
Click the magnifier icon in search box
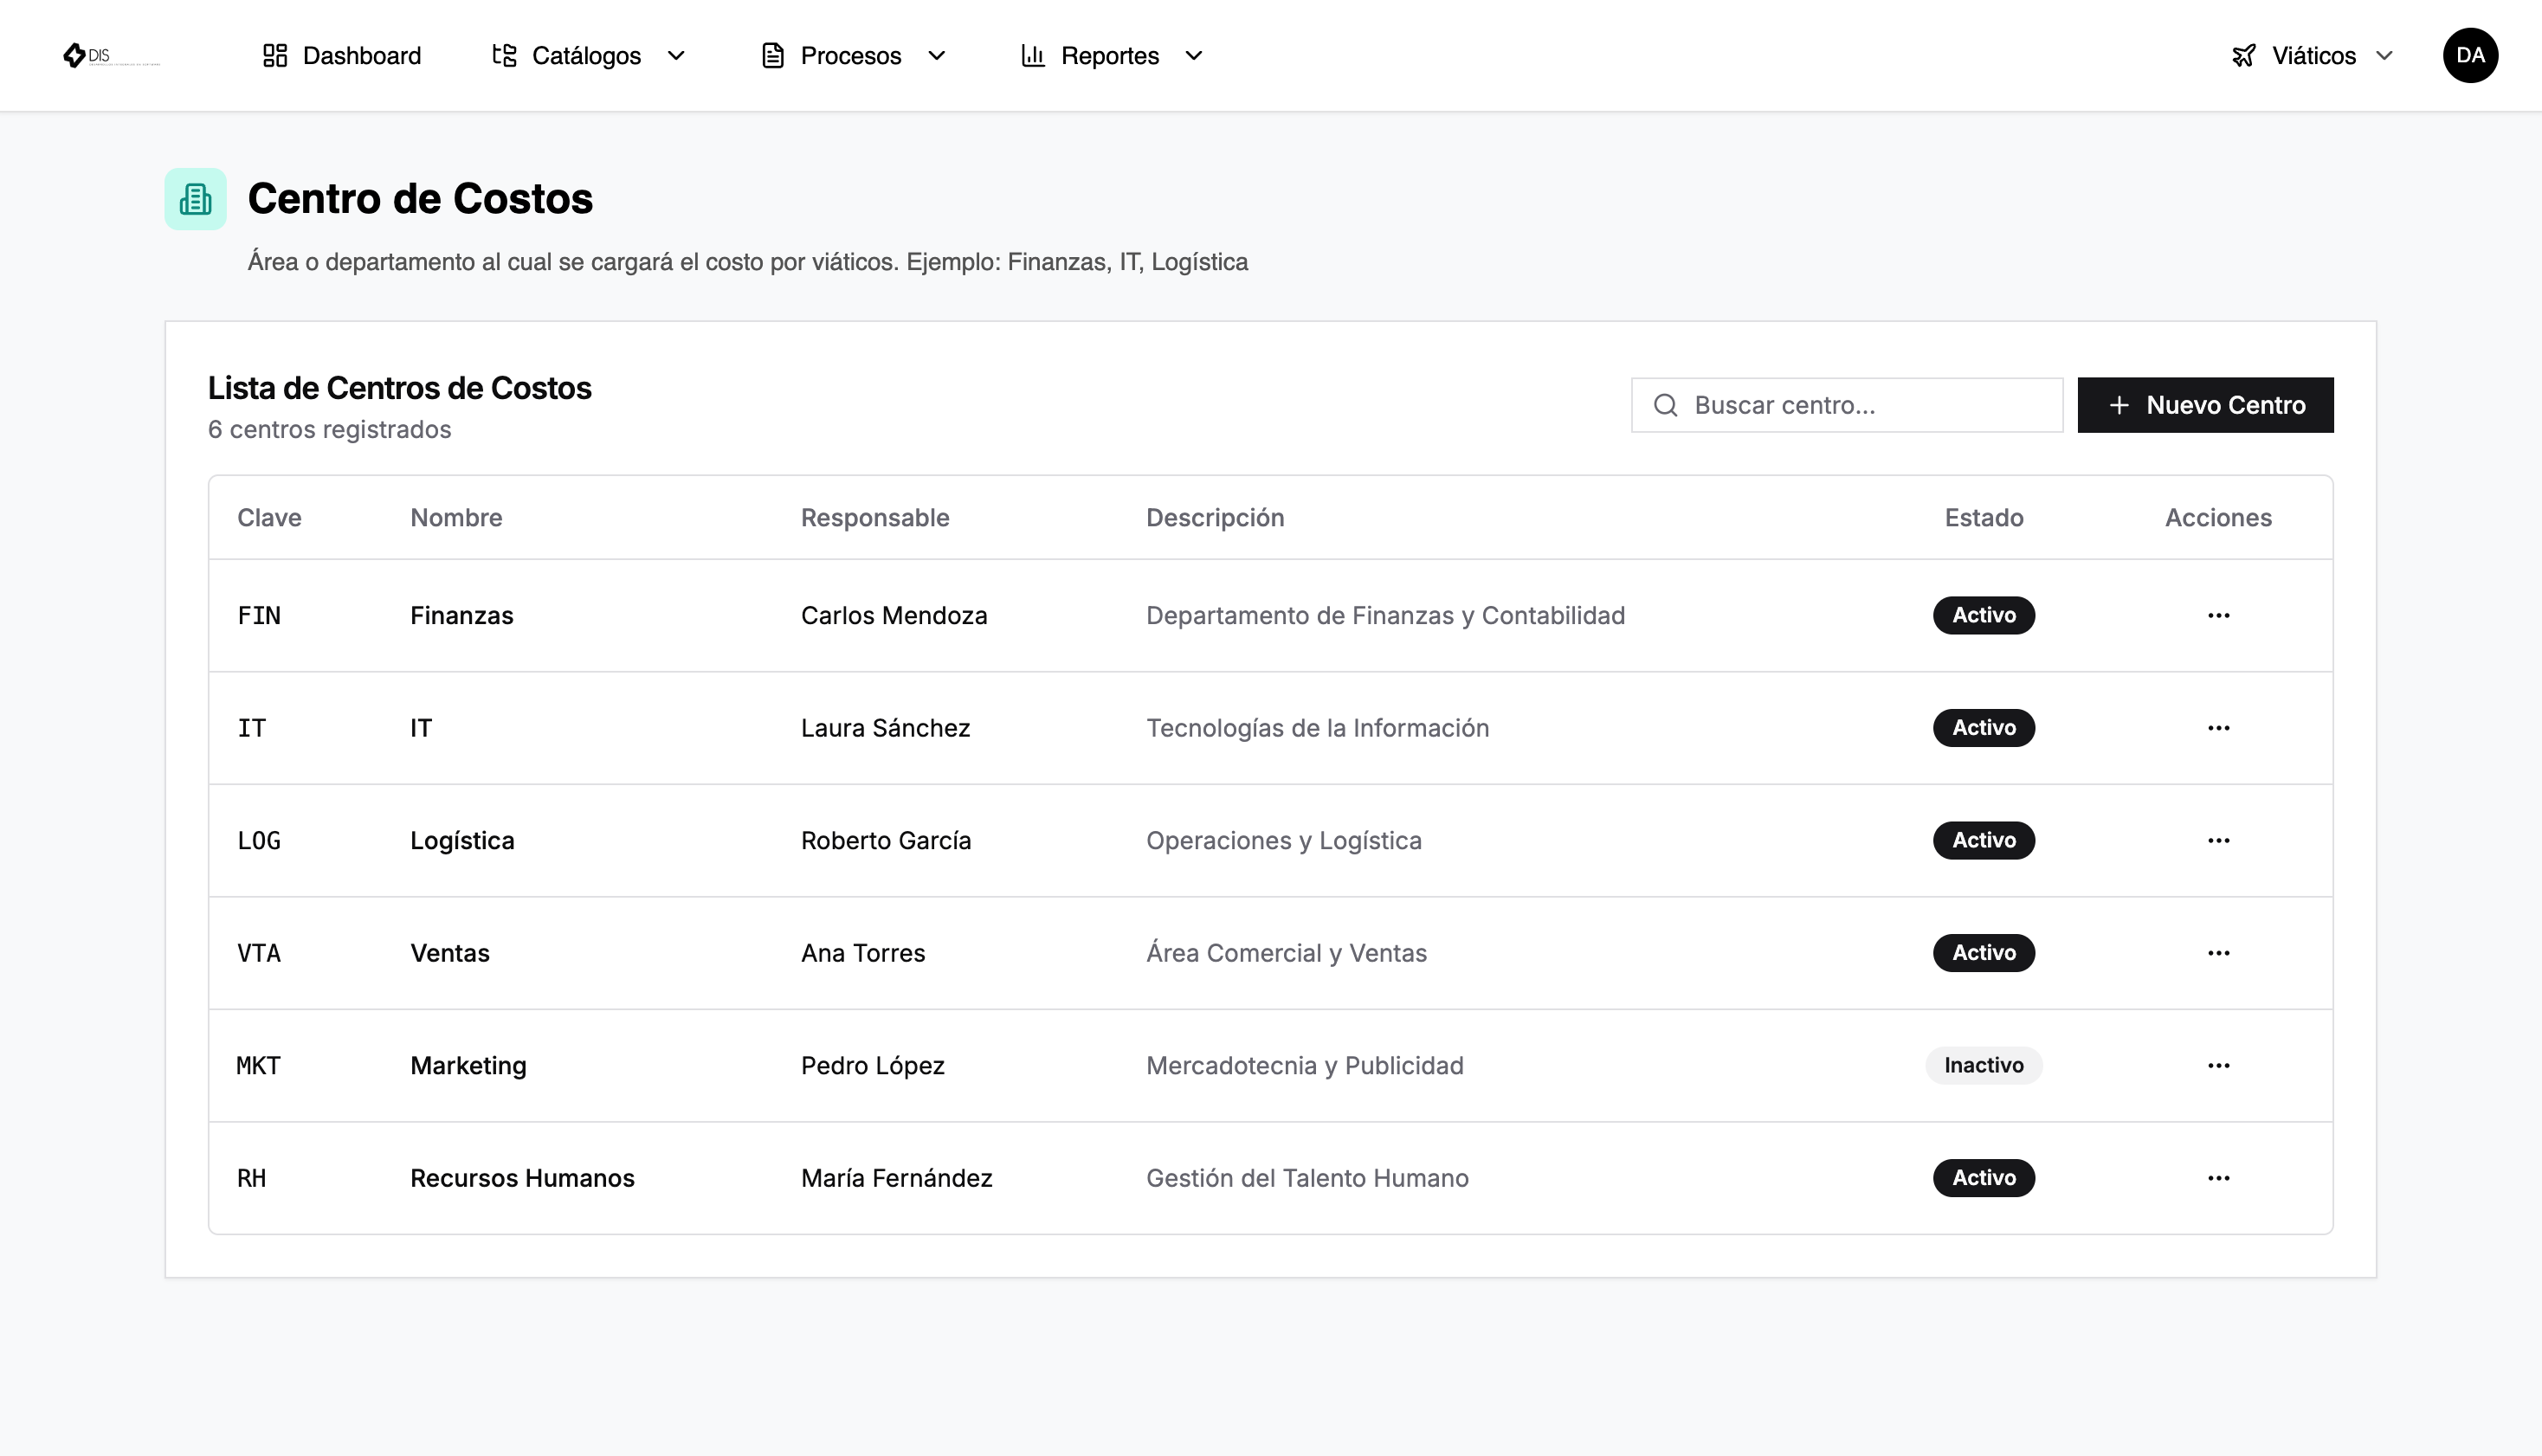pos(1665,405)
